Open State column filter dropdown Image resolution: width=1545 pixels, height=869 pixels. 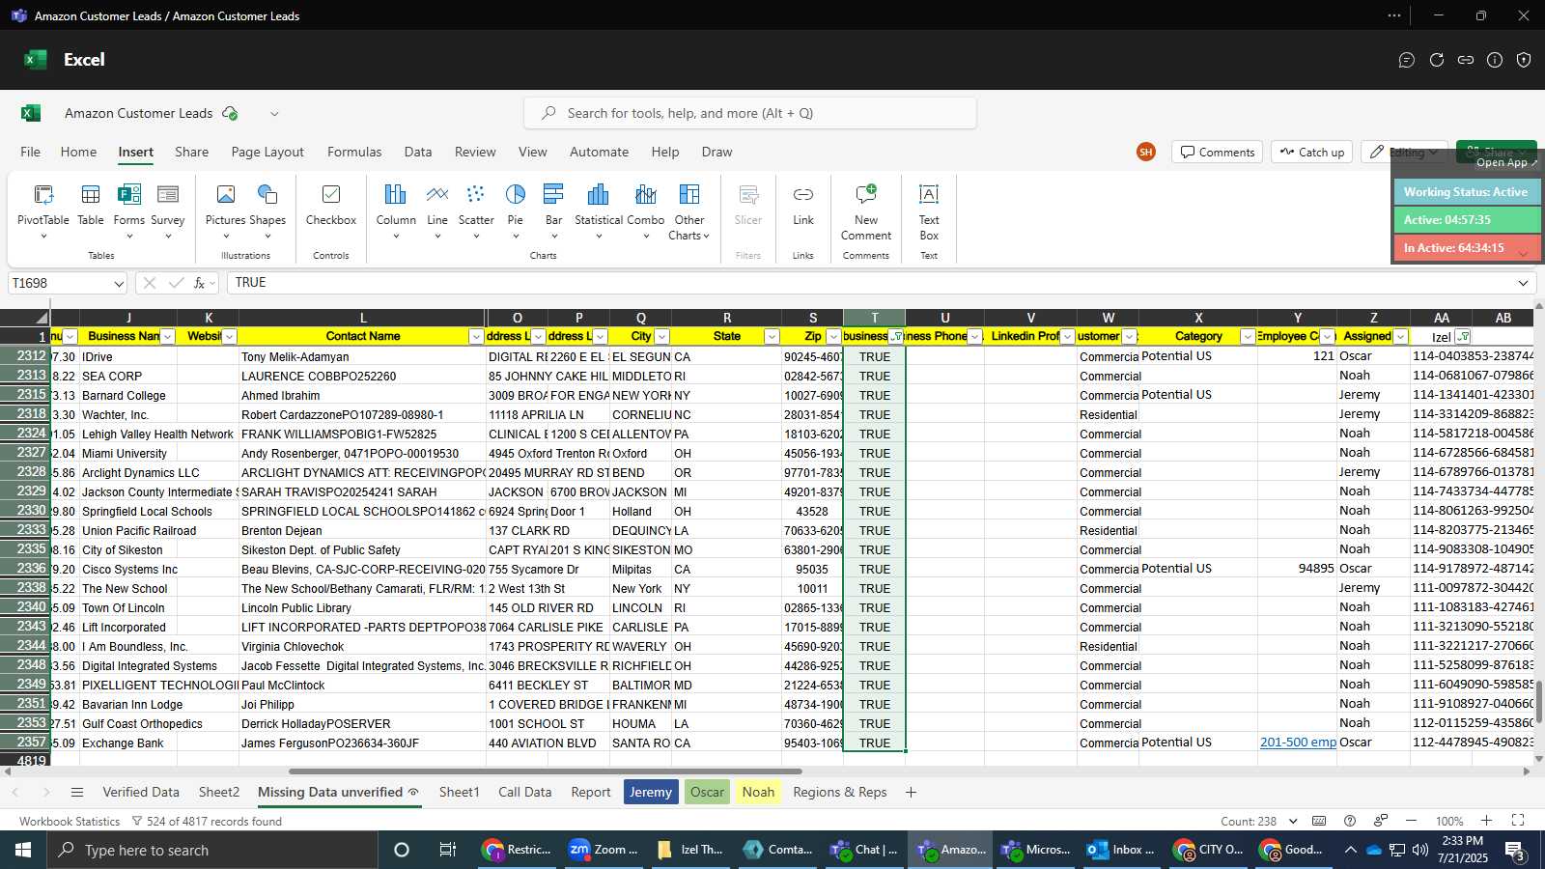click(x=771, y=336)
